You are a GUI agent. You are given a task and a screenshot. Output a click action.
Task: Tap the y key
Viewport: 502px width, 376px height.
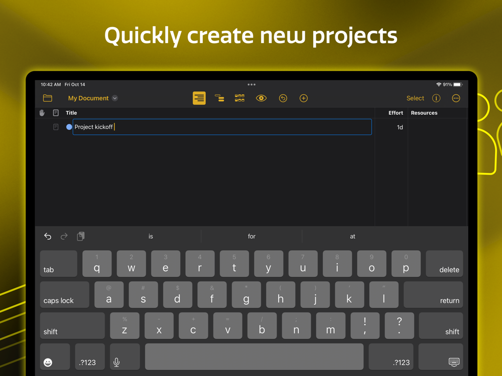click(269, 264)
